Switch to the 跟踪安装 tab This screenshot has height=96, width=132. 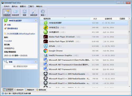41,90
